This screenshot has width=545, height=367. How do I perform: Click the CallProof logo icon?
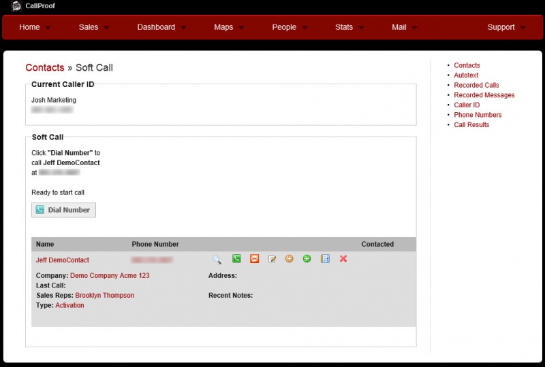[16, 6]
